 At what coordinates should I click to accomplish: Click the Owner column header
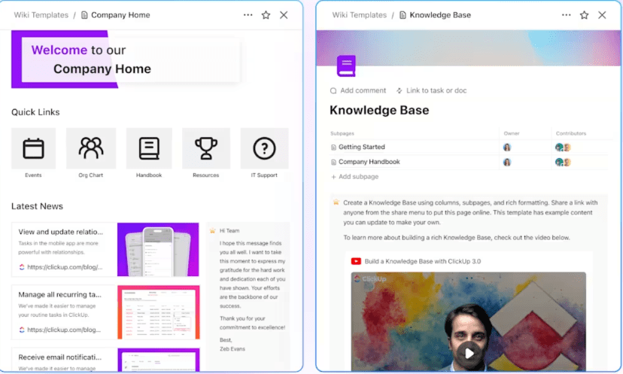[512, 133]
